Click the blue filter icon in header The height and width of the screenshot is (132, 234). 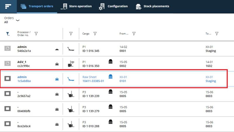pos(8,34)
